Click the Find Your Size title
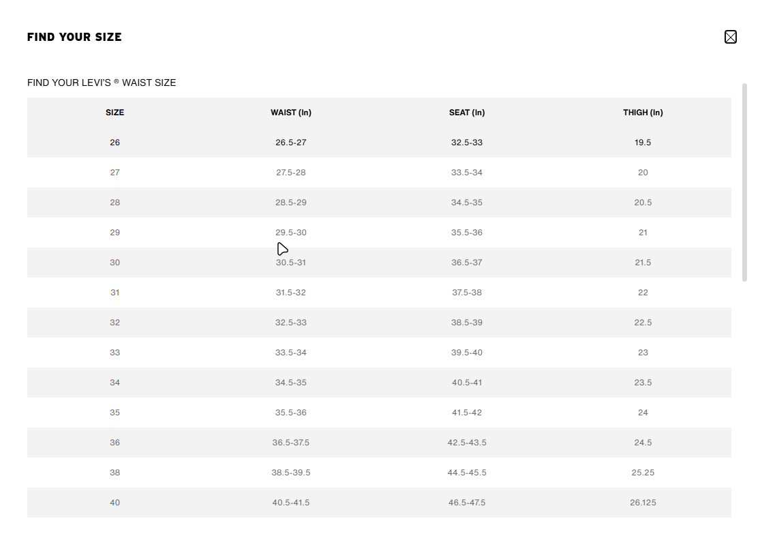Viewport: 760px width, 534px height. click(74, 37)
